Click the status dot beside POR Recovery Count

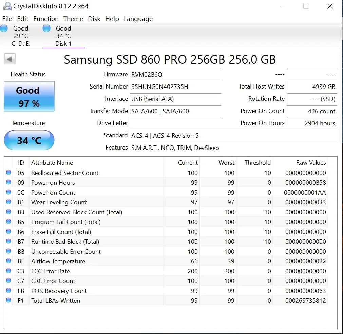point(8,290)
